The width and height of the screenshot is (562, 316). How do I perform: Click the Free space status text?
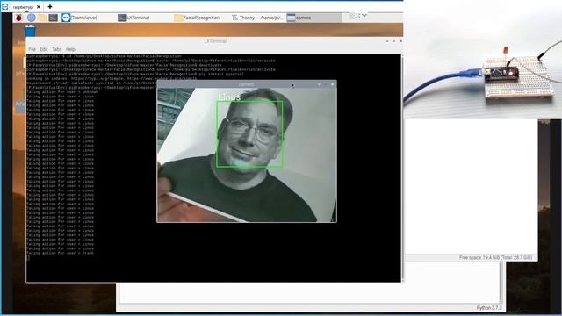pos(495,257)
